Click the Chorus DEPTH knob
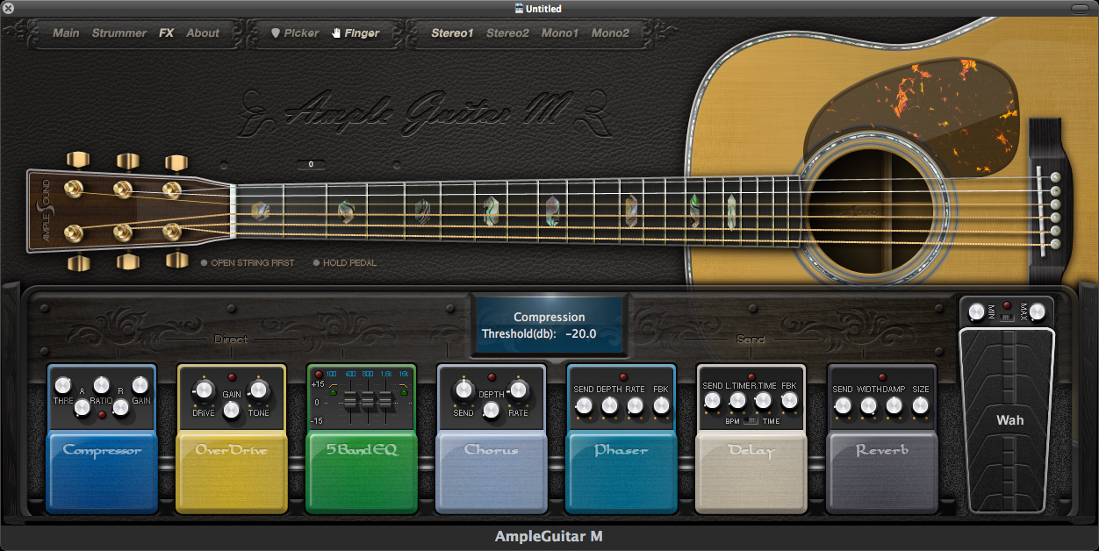Viewport: 1099px width, 551px height. (492, 410)
